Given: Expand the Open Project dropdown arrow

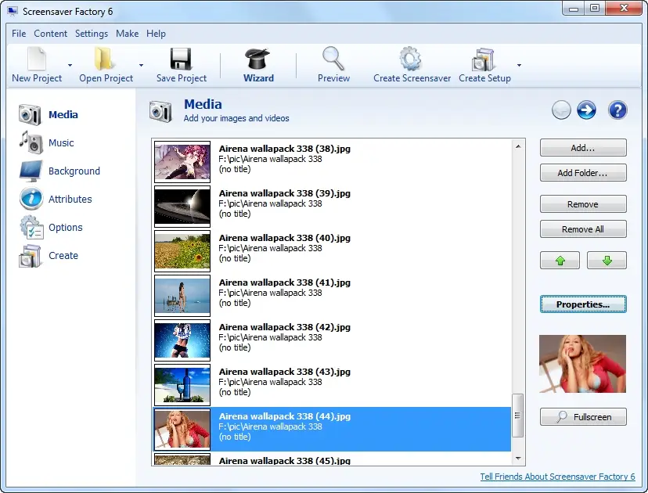Looking at the screenshot, I should click(141, 66).
